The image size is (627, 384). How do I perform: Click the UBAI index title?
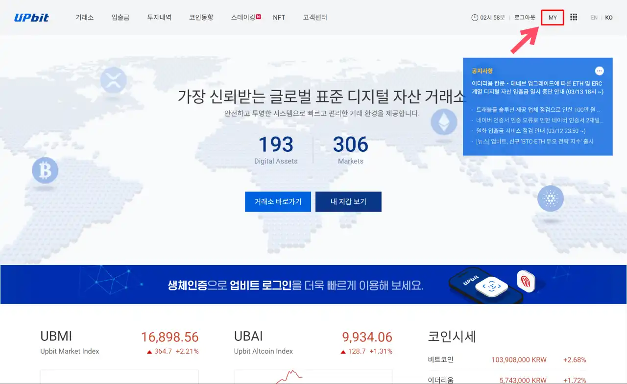[248, 336]
